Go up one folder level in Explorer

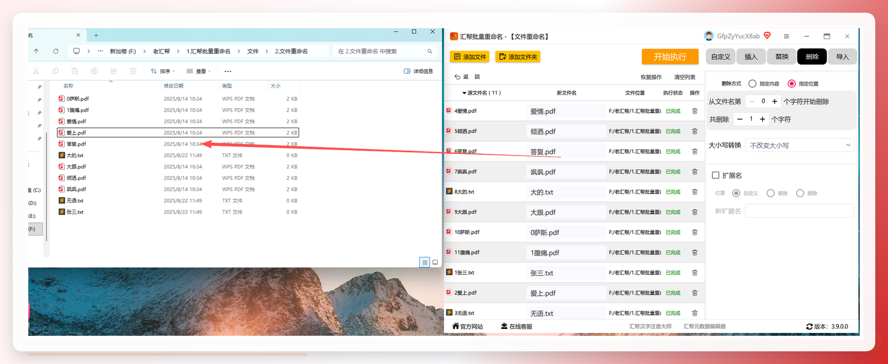click(36, 51)
